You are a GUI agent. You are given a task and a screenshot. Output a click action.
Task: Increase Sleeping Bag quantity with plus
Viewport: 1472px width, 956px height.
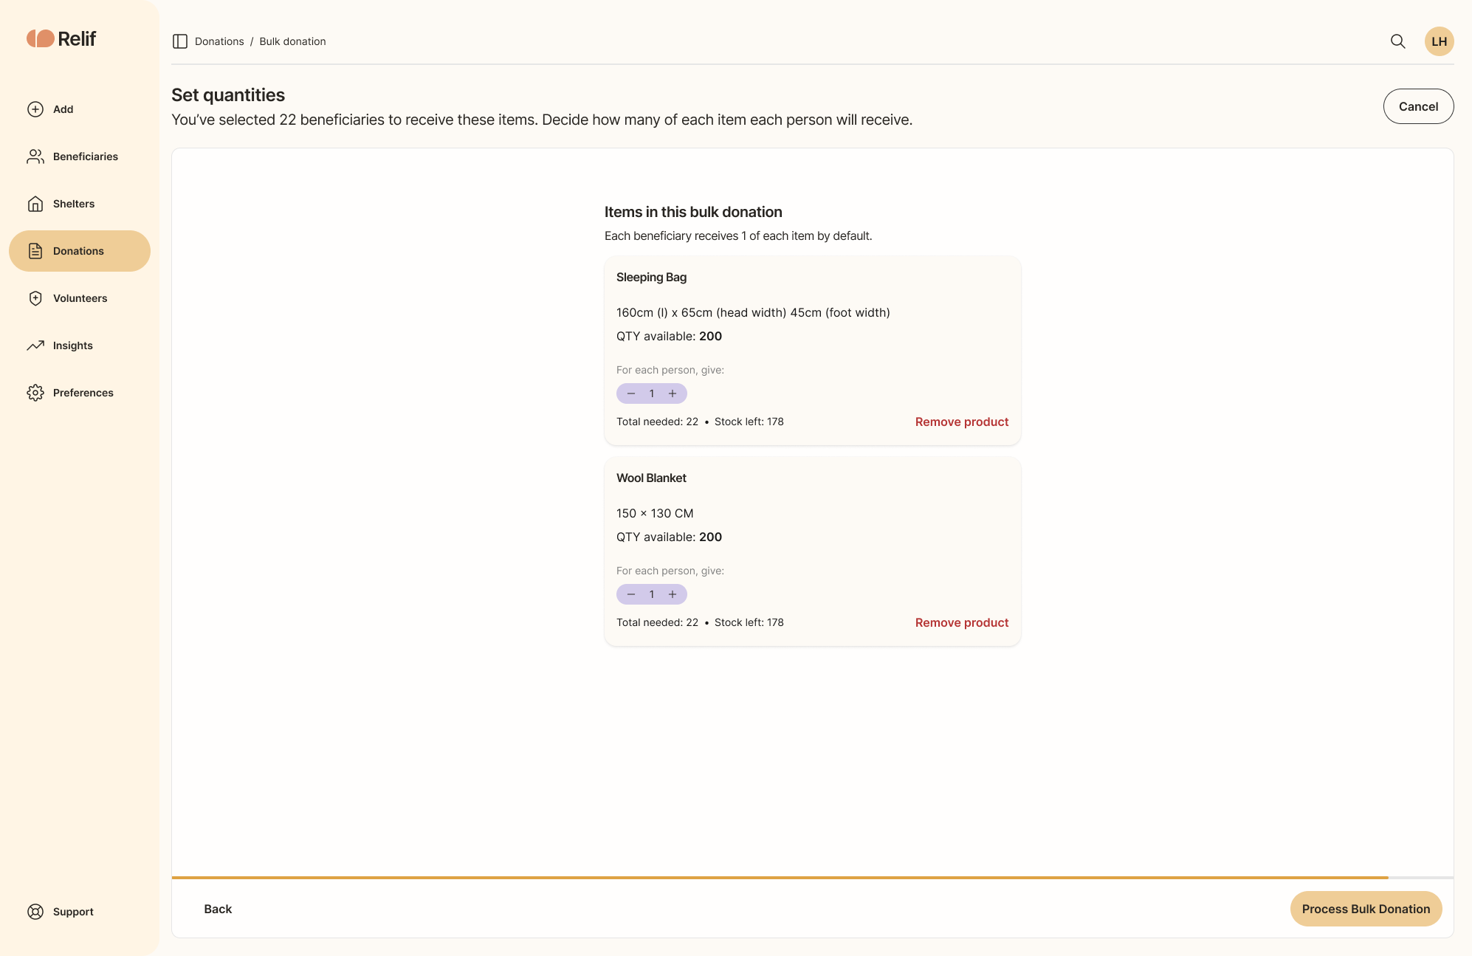(x=673, y=393)
